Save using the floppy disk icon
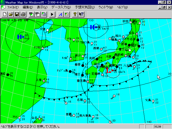Viewport: 172px width, 129px height. coord(17,14)
